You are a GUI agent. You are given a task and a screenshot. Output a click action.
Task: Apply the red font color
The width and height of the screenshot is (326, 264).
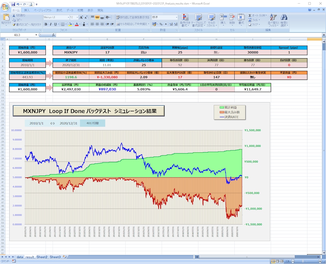pos(77,24)
